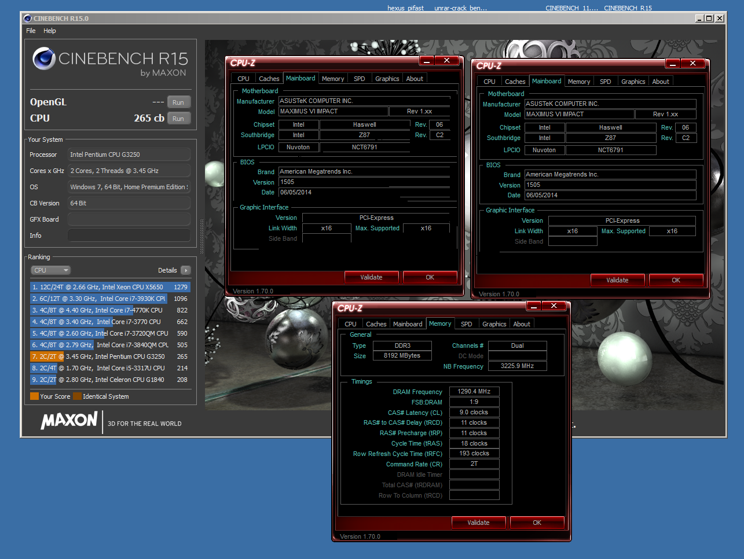The width and height of the screenshot is (744, 559).
Task: Click the CAS# Latency value 9.0 clocks
Action: [x=474, y=413]
